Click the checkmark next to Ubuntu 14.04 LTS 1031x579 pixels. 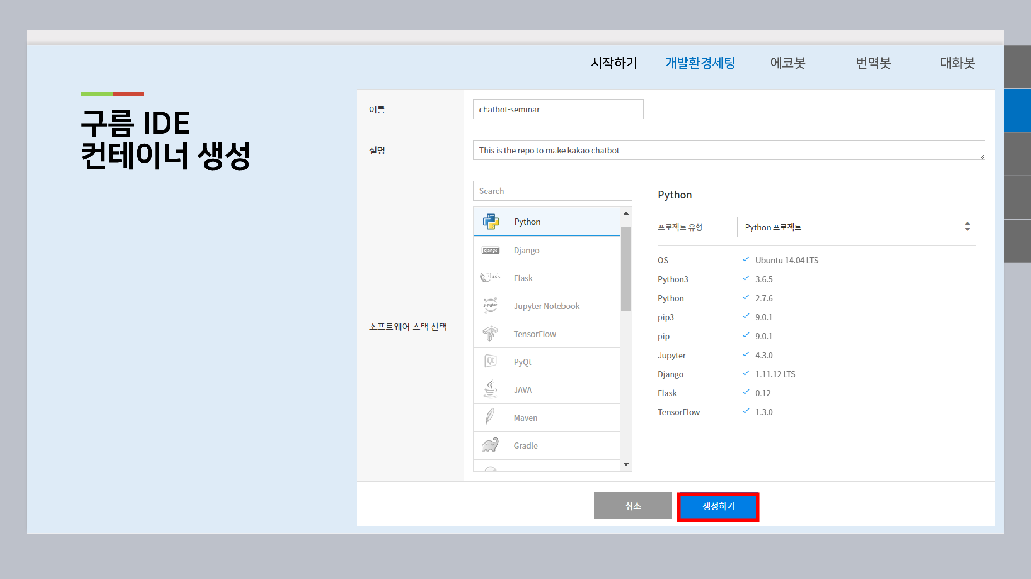click(x=745, y=259)
